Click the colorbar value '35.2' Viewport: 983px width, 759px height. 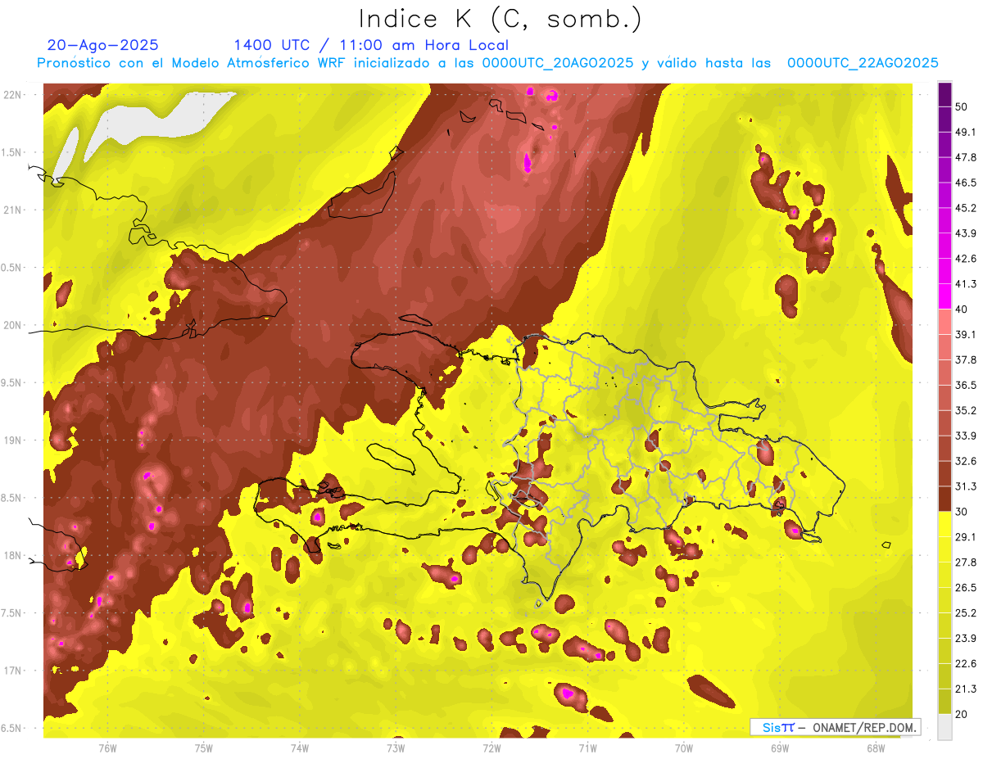point(965,410)
